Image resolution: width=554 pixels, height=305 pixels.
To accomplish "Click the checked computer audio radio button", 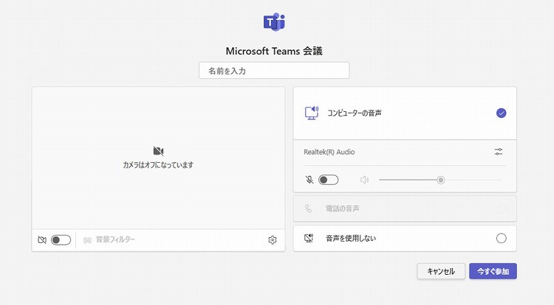I will [x=501, y=113].
